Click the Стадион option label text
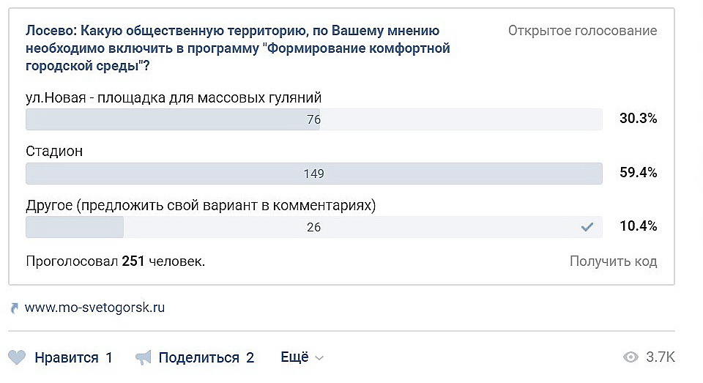Screen dimensions: 703x383 pyautogui.click(x=54, y=151)
